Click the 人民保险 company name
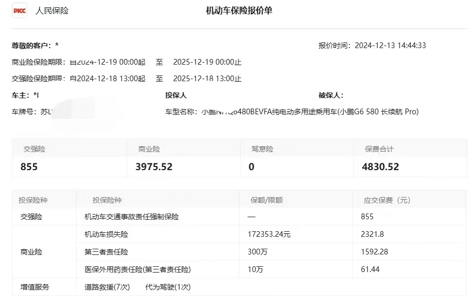Image resolution: width=476 pixels, height=302 pixels. tap(52, 11)
